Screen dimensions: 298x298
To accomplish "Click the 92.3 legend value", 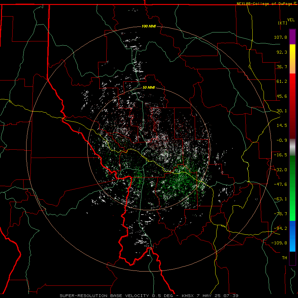I will point(282,52).
